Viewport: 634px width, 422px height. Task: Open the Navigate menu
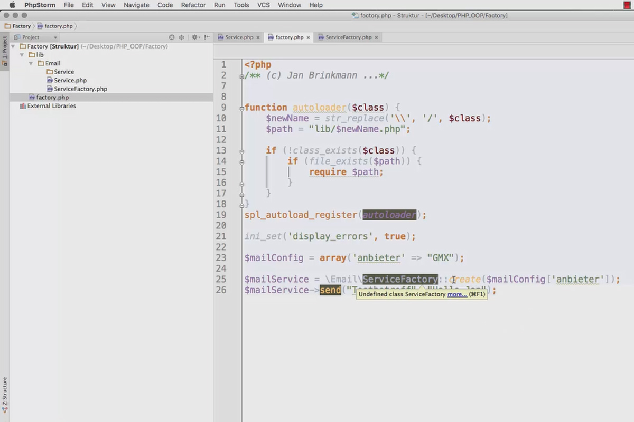tap(136, 5)
